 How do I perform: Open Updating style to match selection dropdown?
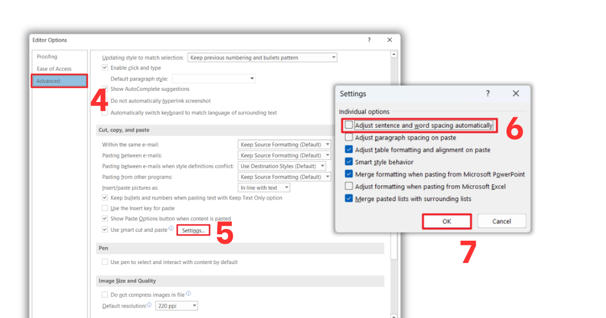pos(262,58)
